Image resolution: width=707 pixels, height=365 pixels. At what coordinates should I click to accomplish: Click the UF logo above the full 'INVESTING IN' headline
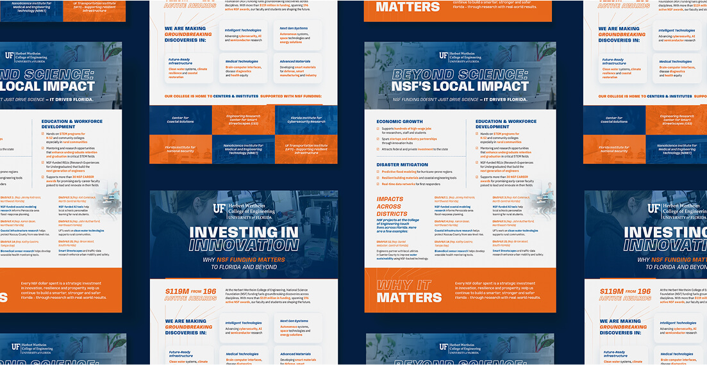click(x=244, y=211)
